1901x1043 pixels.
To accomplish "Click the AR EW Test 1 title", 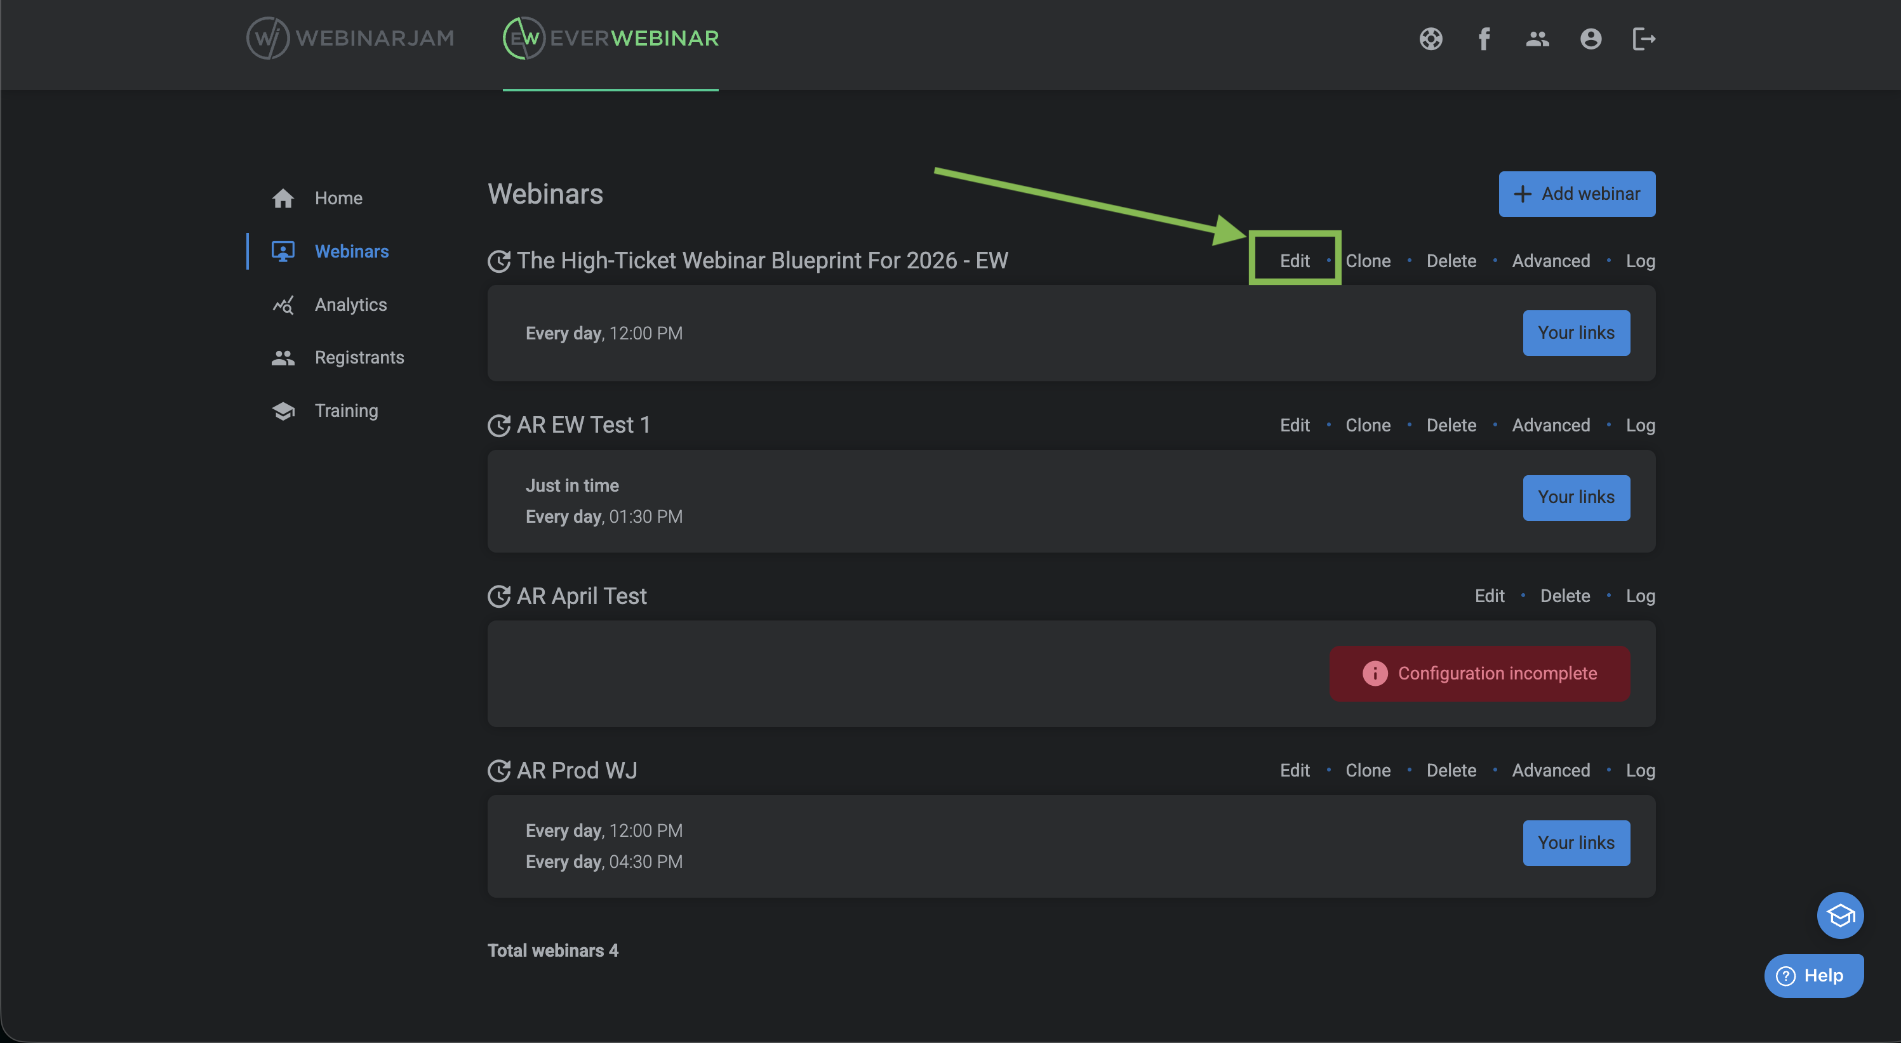I will tap(583, 425).
